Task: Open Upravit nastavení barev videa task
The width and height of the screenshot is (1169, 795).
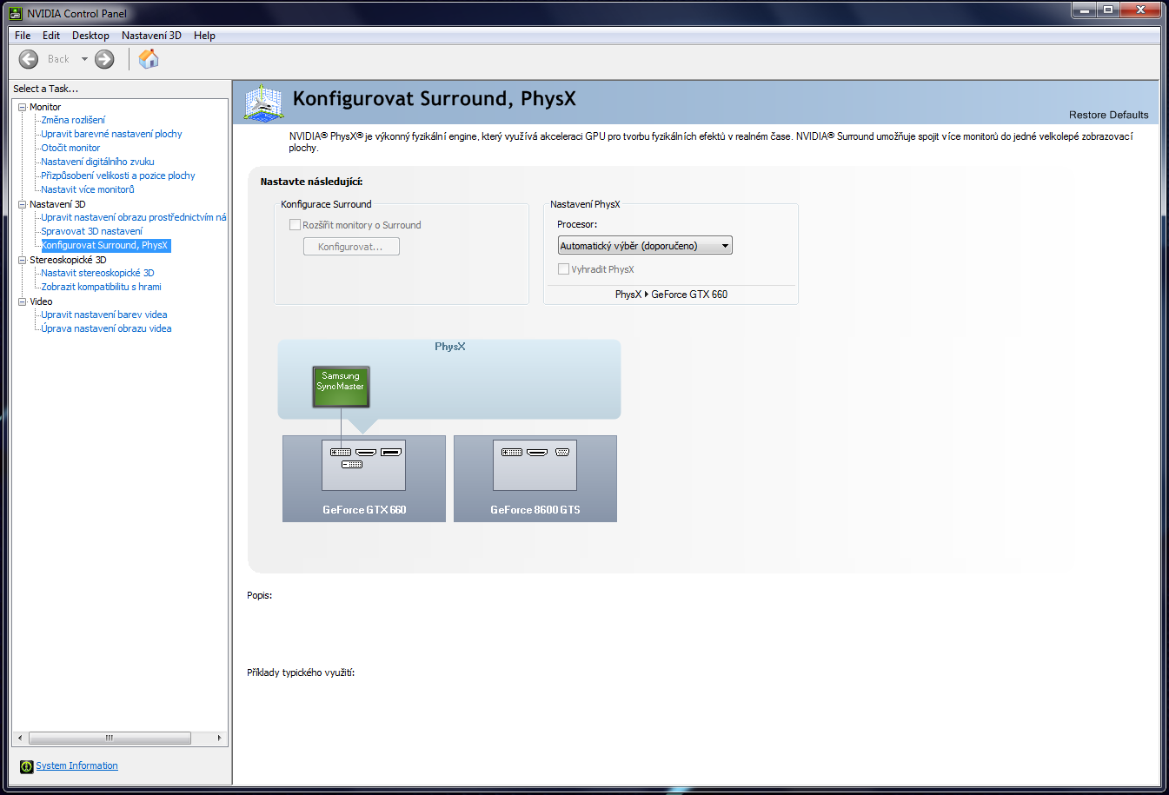Action: point(104,315)
